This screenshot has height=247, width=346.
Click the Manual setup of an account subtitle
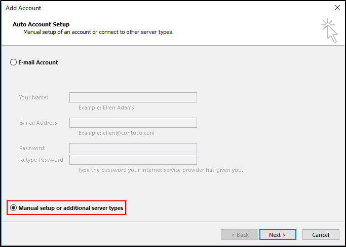98,32
